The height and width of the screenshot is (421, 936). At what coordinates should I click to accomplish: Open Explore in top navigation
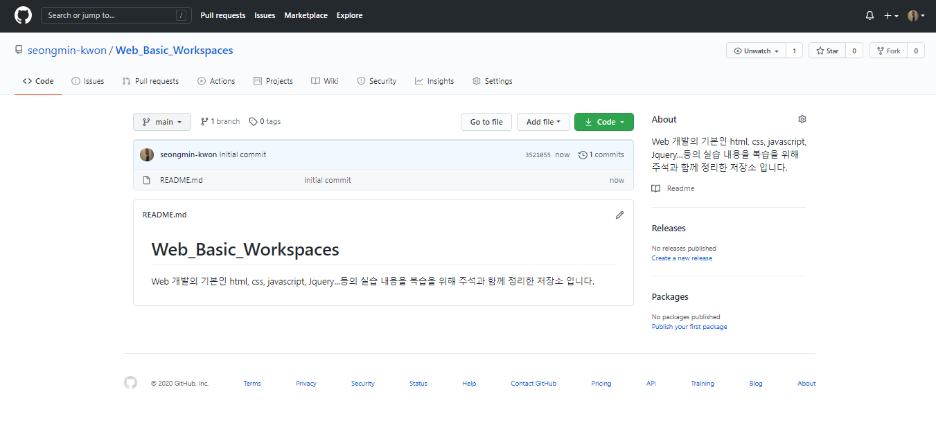[x=349, y=15]
